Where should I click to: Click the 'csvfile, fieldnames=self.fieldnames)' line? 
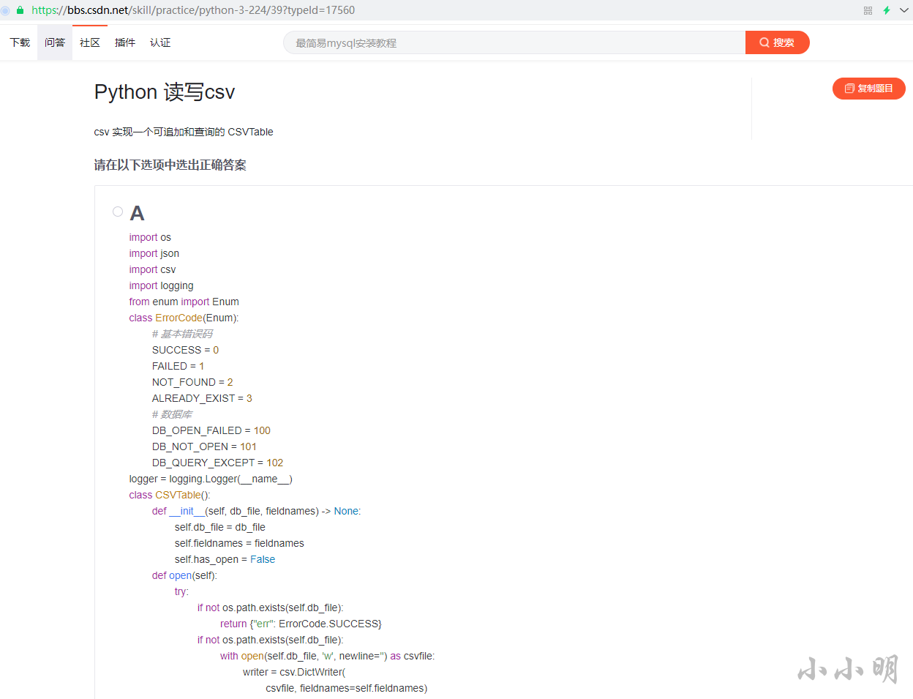click(x=347, y=688)
